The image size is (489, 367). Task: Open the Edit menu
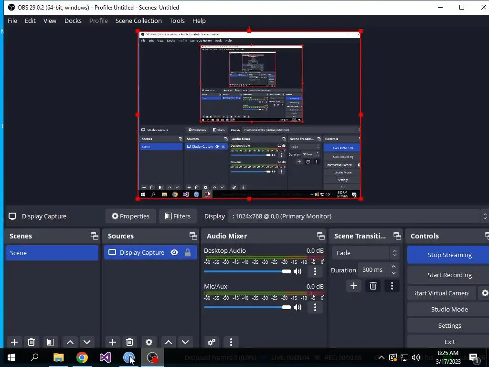pyautogui.click(x=30, y=21)
